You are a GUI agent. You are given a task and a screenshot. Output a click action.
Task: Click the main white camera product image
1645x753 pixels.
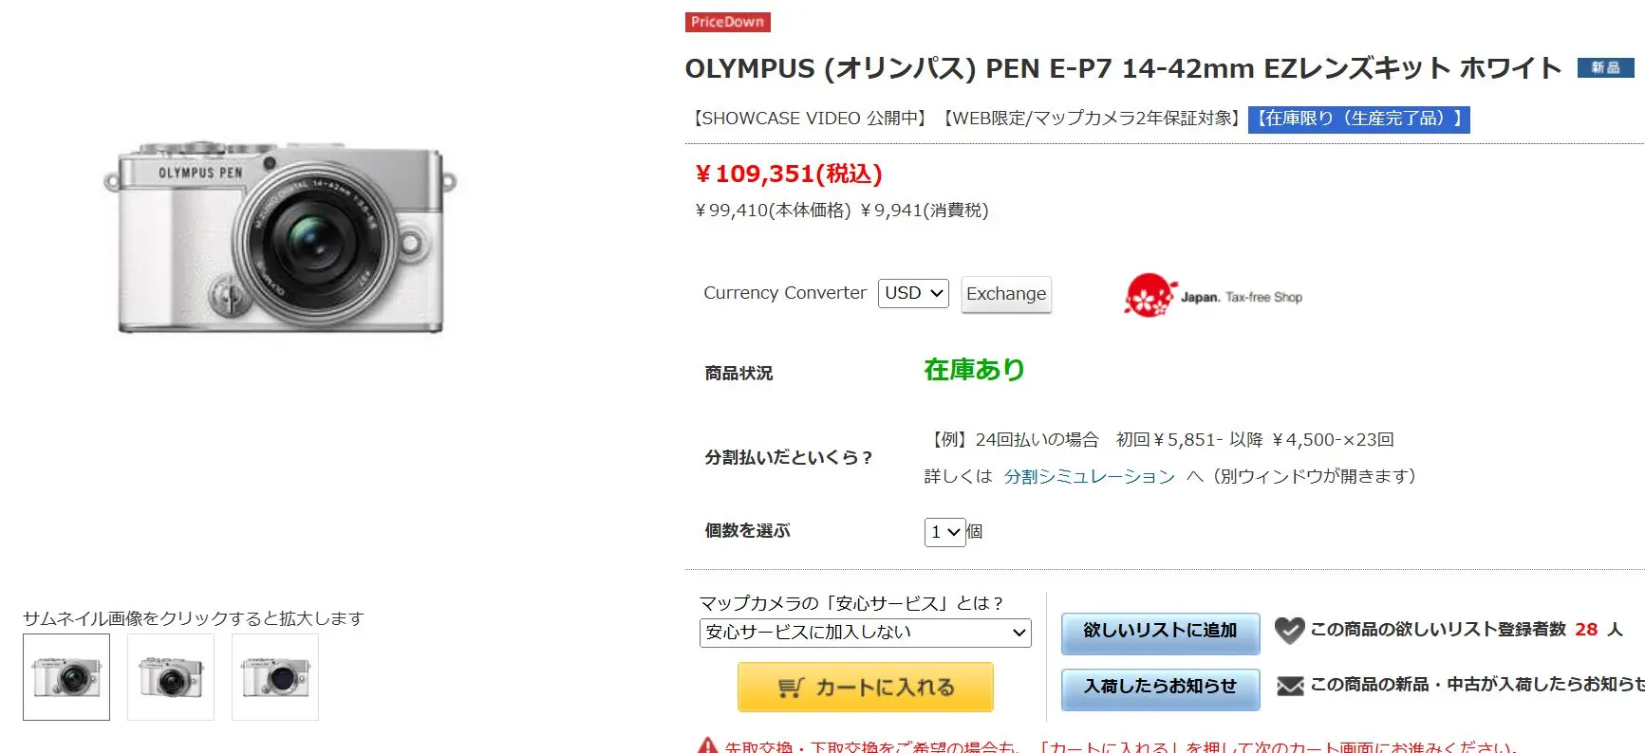[281, 239]
